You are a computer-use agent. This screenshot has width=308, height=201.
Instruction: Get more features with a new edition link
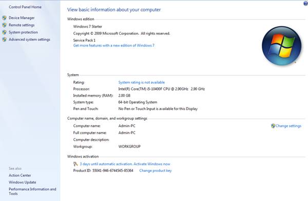coord(114,46)
